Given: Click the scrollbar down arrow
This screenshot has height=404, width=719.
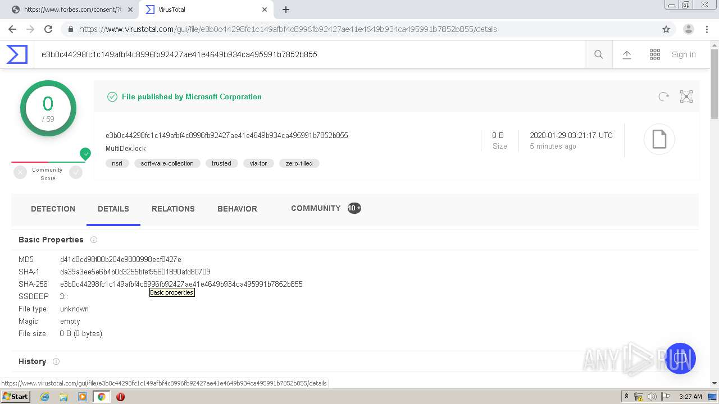Looking at the screenshot, I should click(715, 383).
